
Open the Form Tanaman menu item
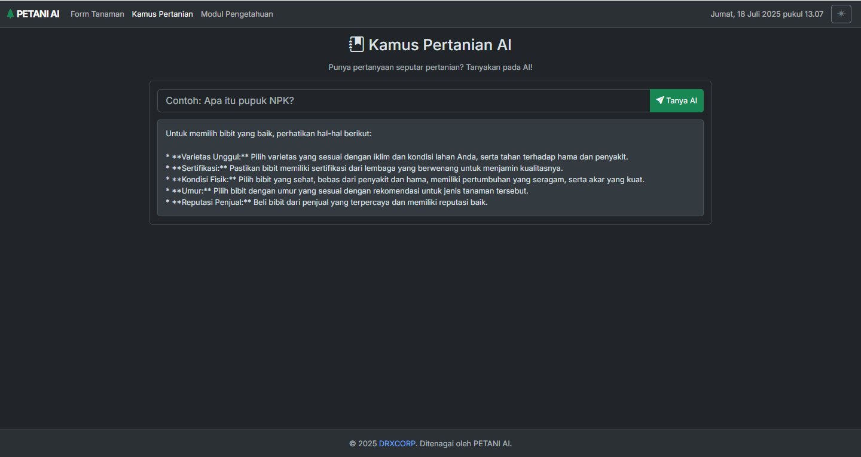click(x=97, y=14)
